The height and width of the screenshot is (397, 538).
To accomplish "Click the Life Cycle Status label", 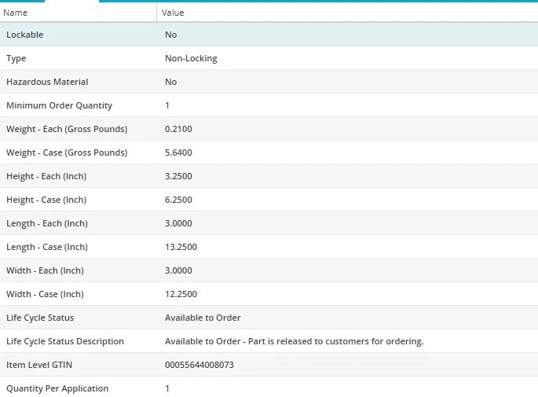I will (x=40, y=318).
